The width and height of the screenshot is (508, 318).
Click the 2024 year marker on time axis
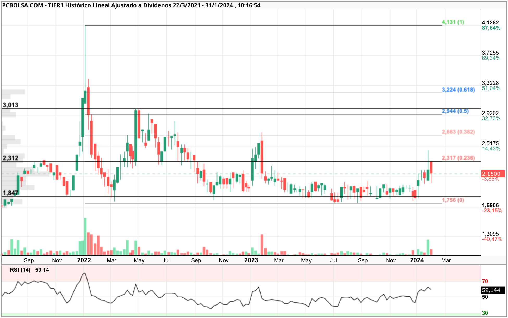417,260
